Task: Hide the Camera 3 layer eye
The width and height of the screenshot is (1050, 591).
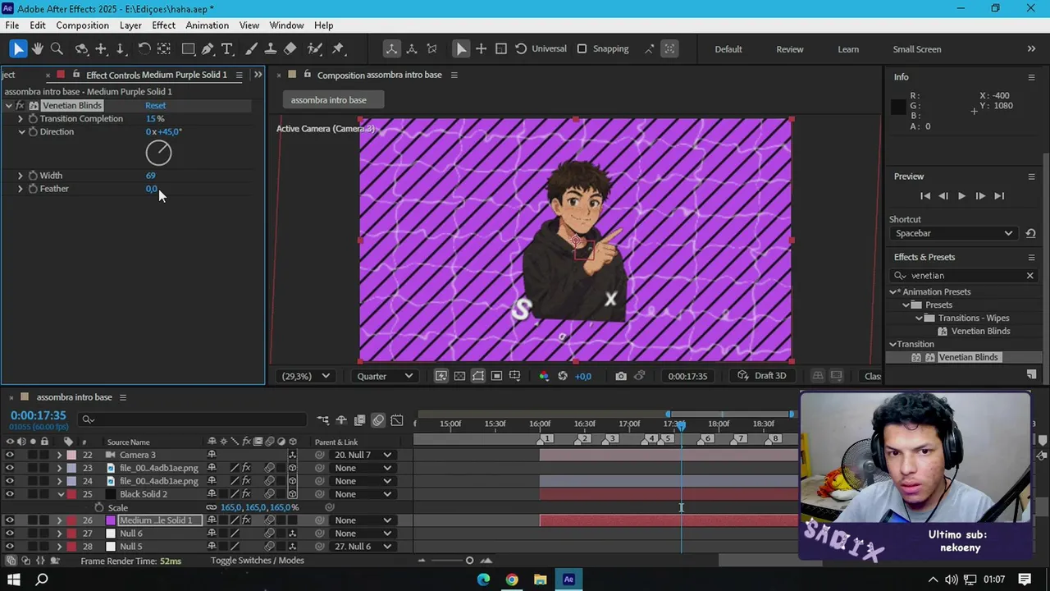Action: (10, 455)
